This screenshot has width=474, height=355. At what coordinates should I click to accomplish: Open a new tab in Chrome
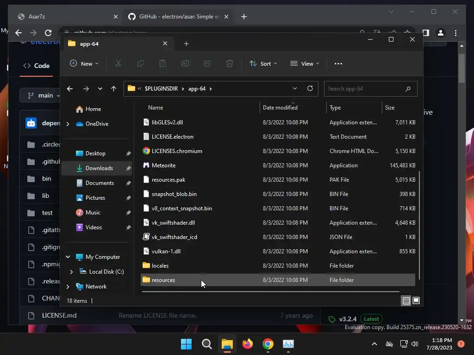(244, 17)
